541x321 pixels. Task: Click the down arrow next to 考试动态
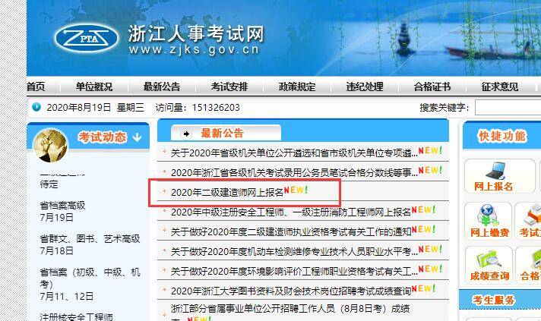pyautogui.click(x=137, y=137)
